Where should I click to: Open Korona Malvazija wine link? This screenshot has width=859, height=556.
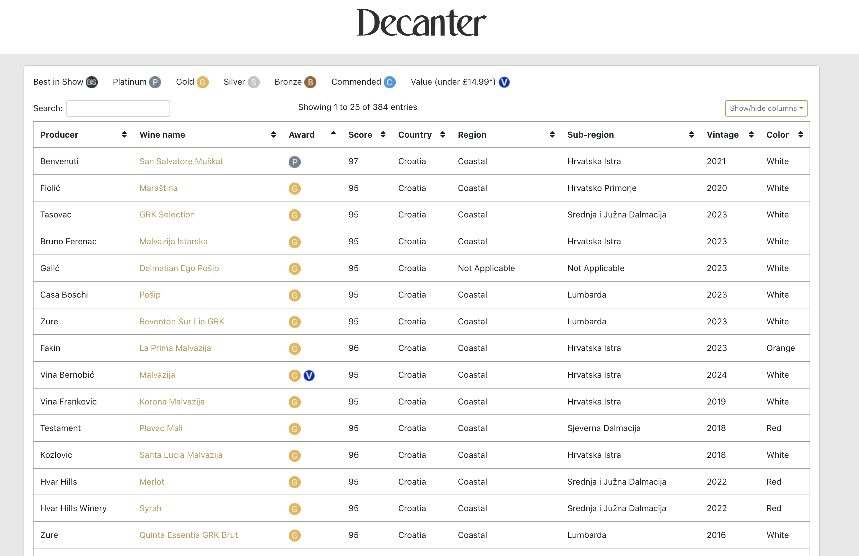pos(172,401)
